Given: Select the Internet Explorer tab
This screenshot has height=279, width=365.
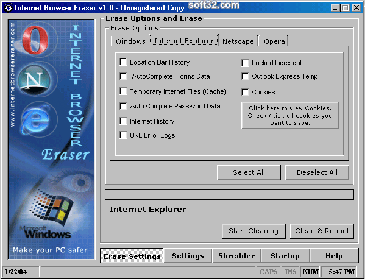Looking at the screenshot, I should (x=184, y=41).
